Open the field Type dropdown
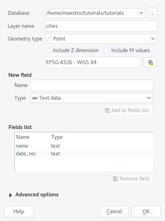The image size is (165, 221). pos(92,98)
